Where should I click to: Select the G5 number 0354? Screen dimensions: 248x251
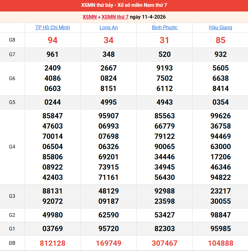click(x=220, y=102)
